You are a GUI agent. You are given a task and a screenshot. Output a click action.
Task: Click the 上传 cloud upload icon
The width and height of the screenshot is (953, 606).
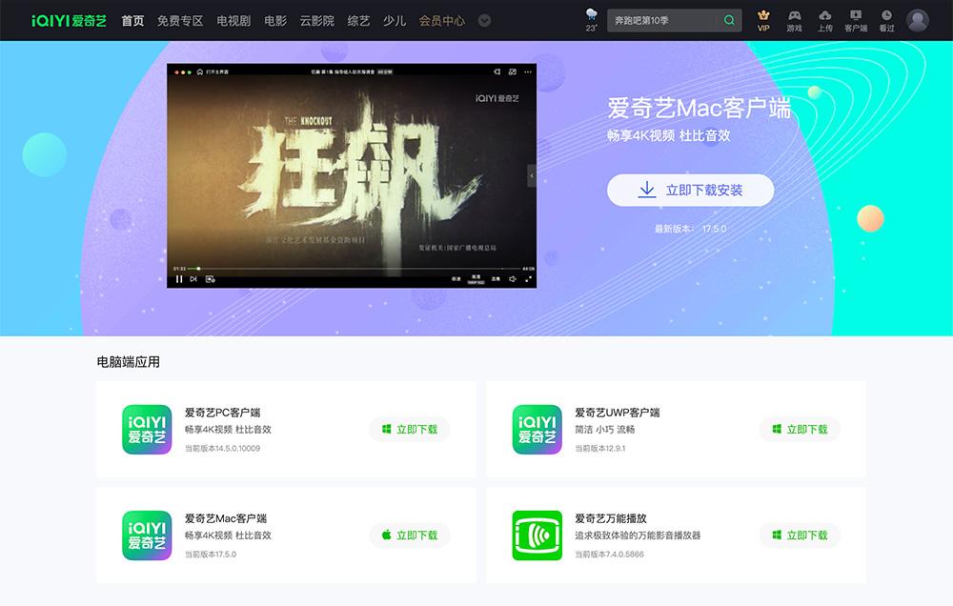(x=824, y=20)
